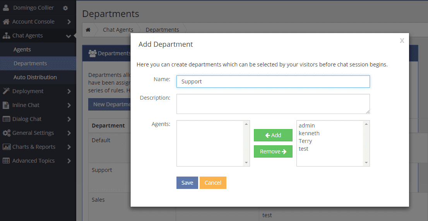Viewport: 428px width, 221px height.
Task: Click the General Settings gears icon
Action: click(x=7, y=133)
